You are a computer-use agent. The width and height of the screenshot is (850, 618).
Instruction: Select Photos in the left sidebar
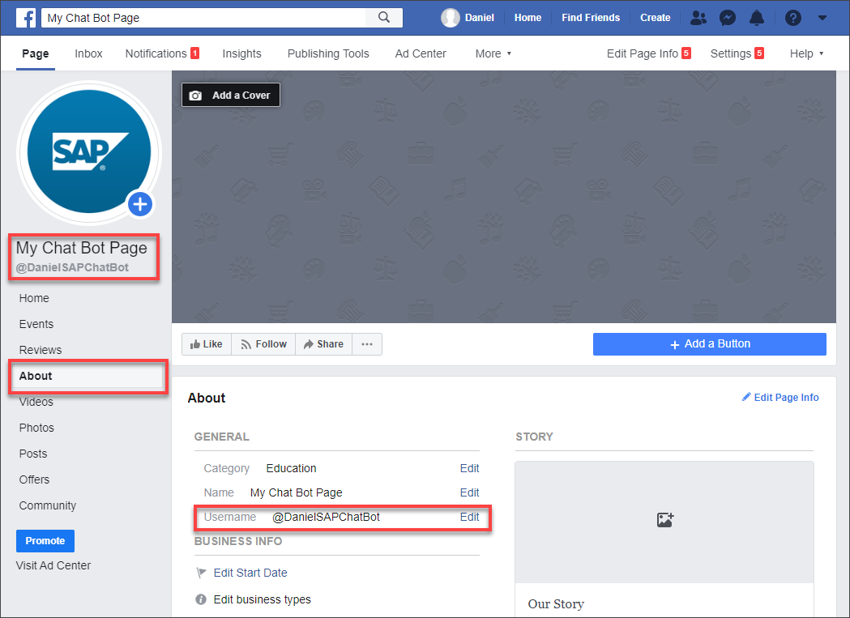tap(36, 428)
